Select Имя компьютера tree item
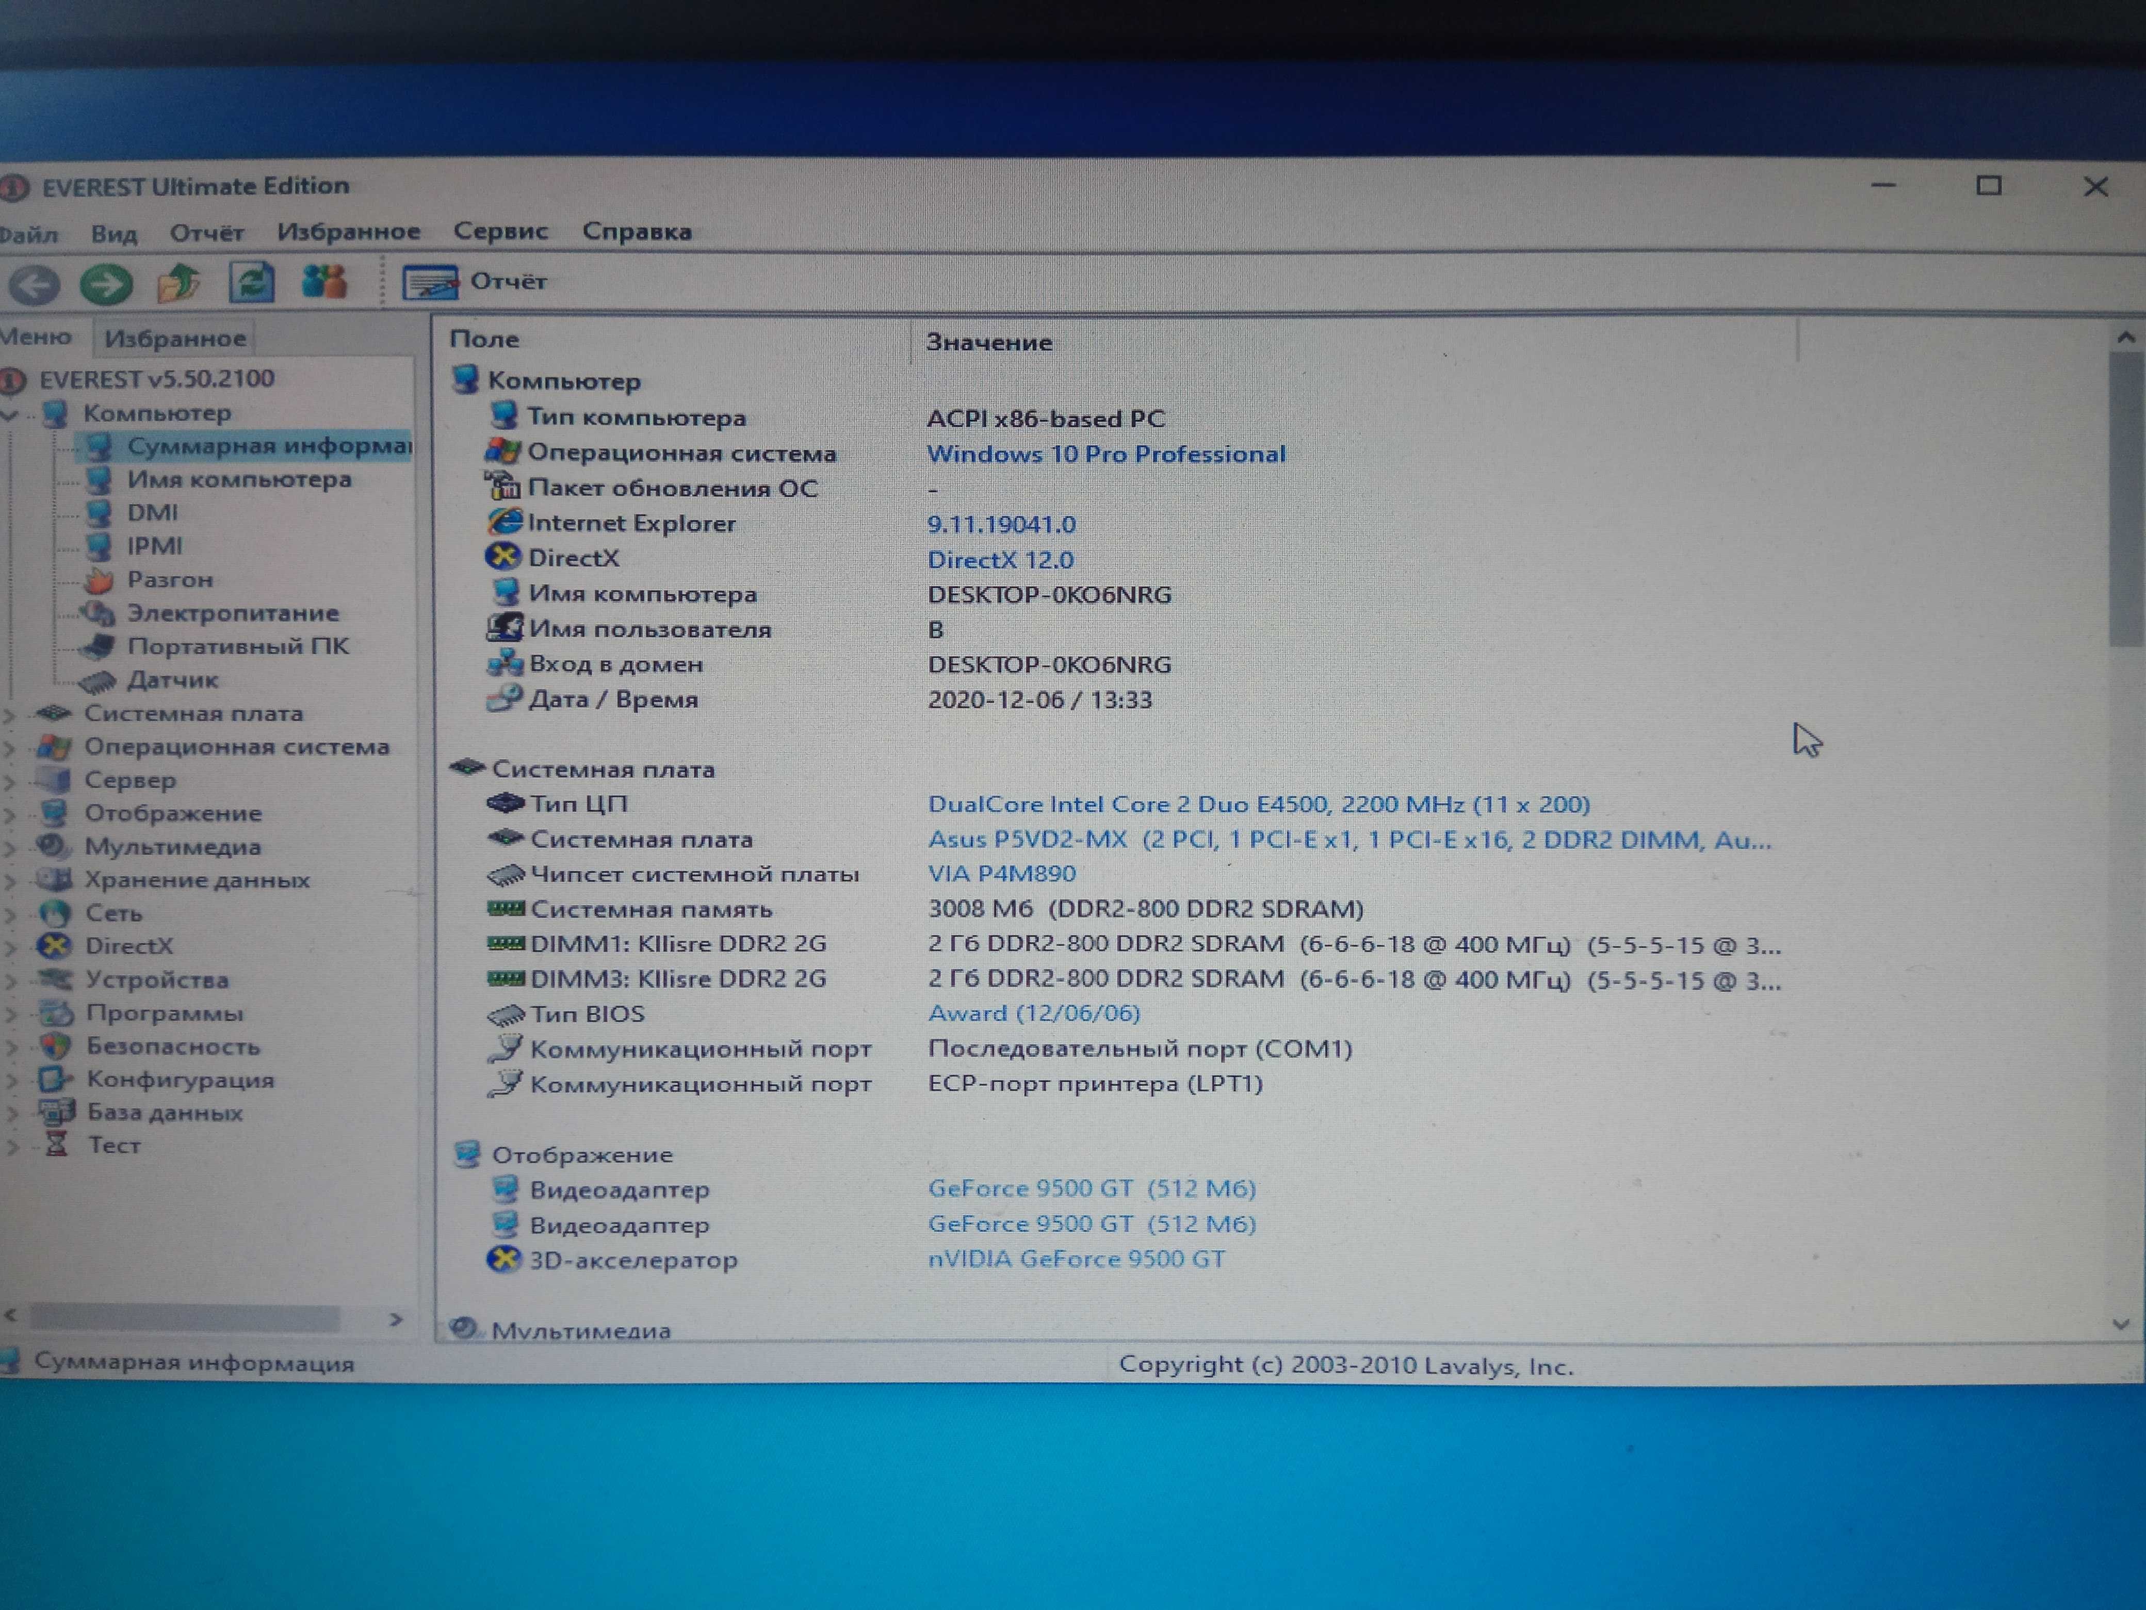Screen dimensions: 2146x1610 tap(239, 479)
